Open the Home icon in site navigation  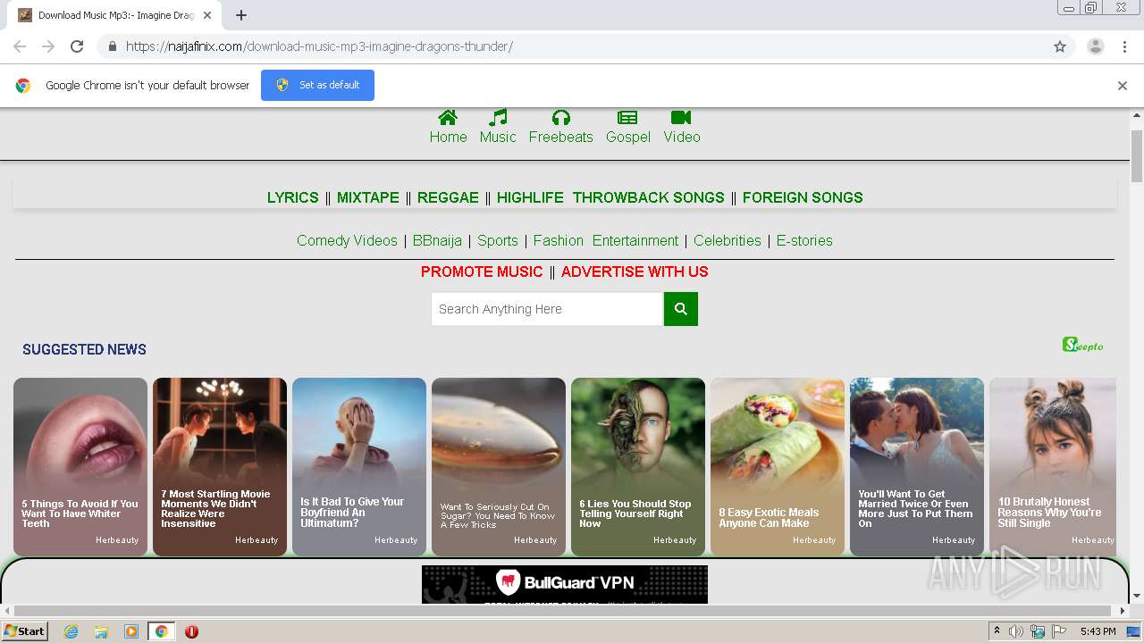coord(448,117)
